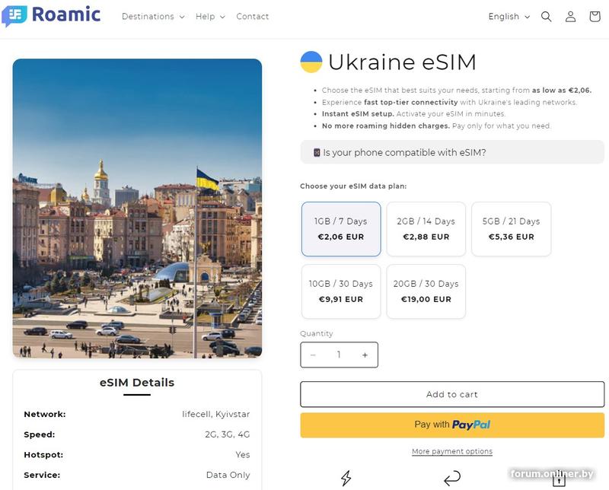609x490 pixels.
Task: Open the user account icon
Action: point(570,17)
